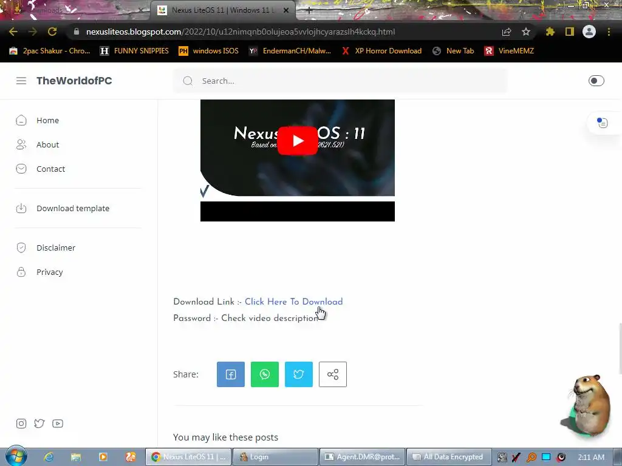622x466 pixels.
Task: Open the 2pac Shakur bookmark
Action: 50,51
